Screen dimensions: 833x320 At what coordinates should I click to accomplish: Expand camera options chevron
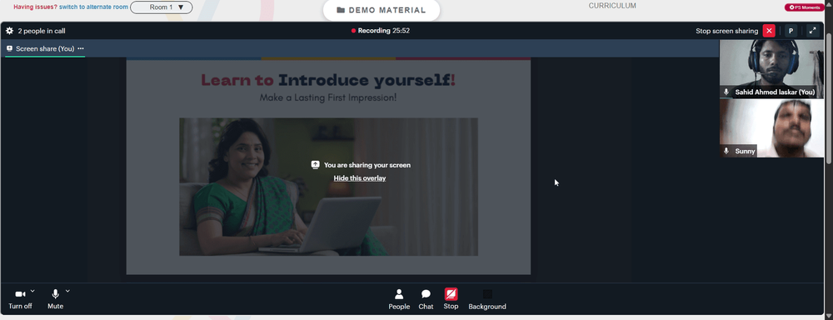[x=32, y=291]
